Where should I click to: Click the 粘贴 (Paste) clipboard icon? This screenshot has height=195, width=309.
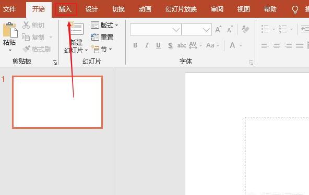[x=10, y=30]
